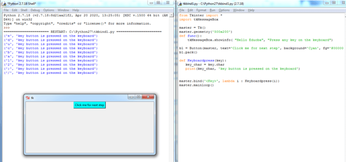Screen dimensions: 346x162
Task: Maximize the Python Shell window
Action: (158, 3)
